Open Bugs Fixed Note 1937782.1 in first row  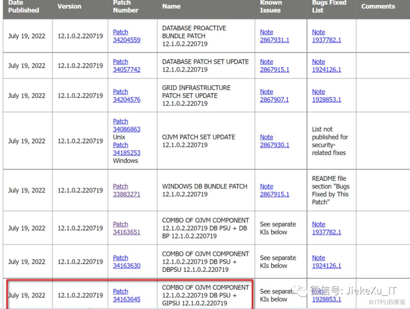tap(327, 36)
